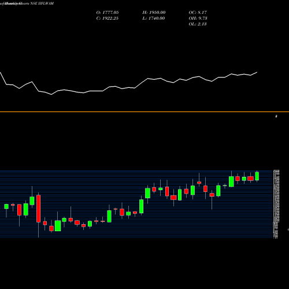Screen dimensions: 289x289
Task: Click the NSE IIFLWAM chart title
Action: (x=42, y=3)
